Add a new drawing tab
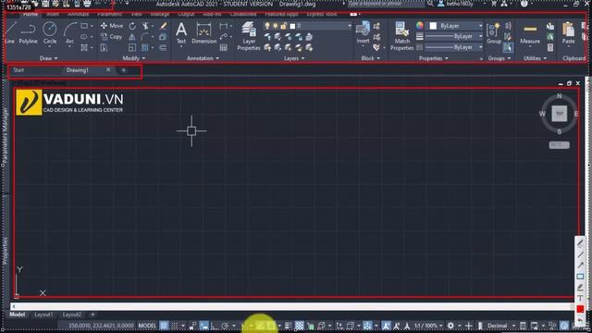The height and width of the screenshot is (333, 592). pos(123,70)
